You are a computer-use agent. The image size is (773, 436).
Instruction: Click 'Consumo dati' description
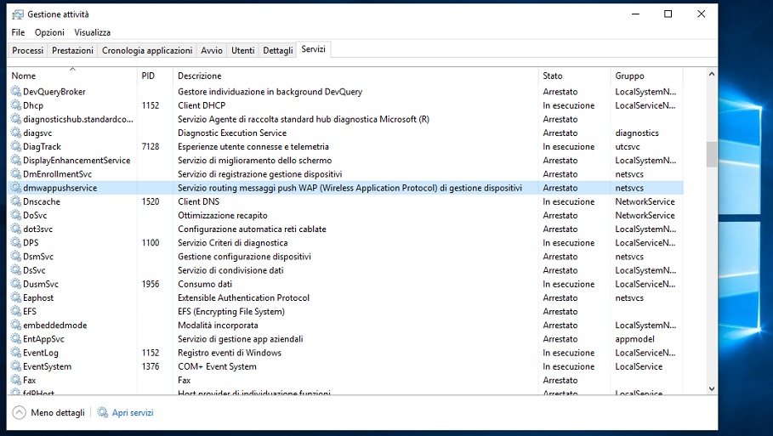click(205, 284)
